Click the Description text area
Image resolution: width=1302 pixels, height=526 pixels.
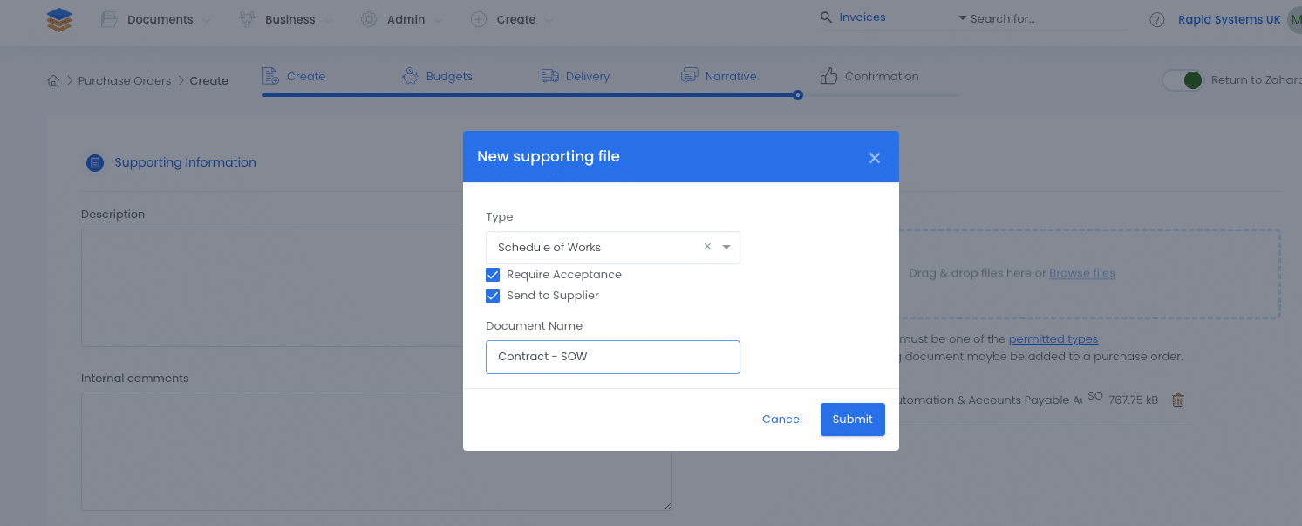click(x=377, y=288)
